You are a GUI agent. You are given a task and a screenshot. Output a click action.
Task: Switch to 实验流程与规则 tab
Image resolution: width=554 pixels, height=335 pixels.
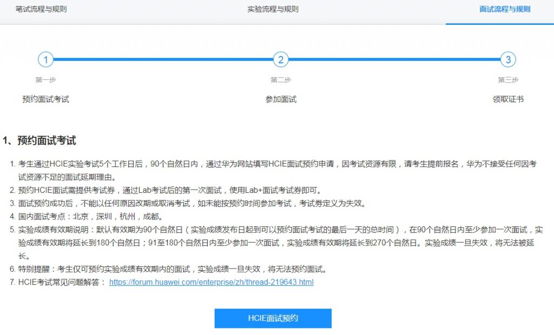(x=273, y=9)
